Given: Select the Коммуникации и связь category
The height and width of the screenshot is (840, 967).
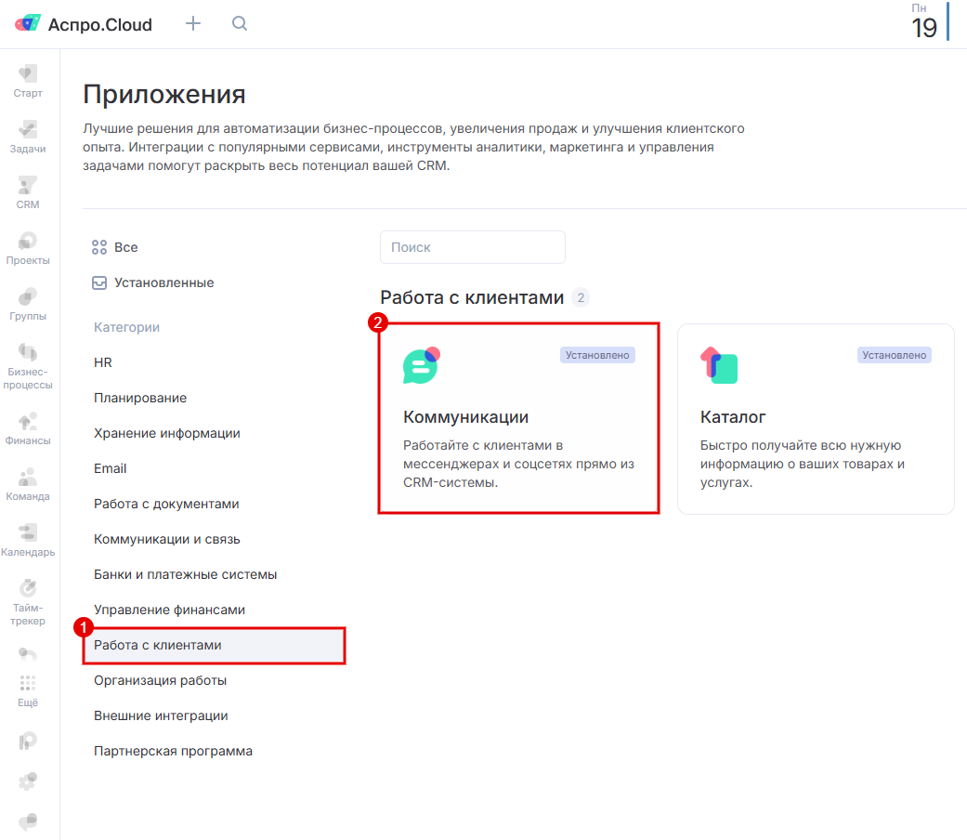Looking at the screenshot, I should click(166, 539).
